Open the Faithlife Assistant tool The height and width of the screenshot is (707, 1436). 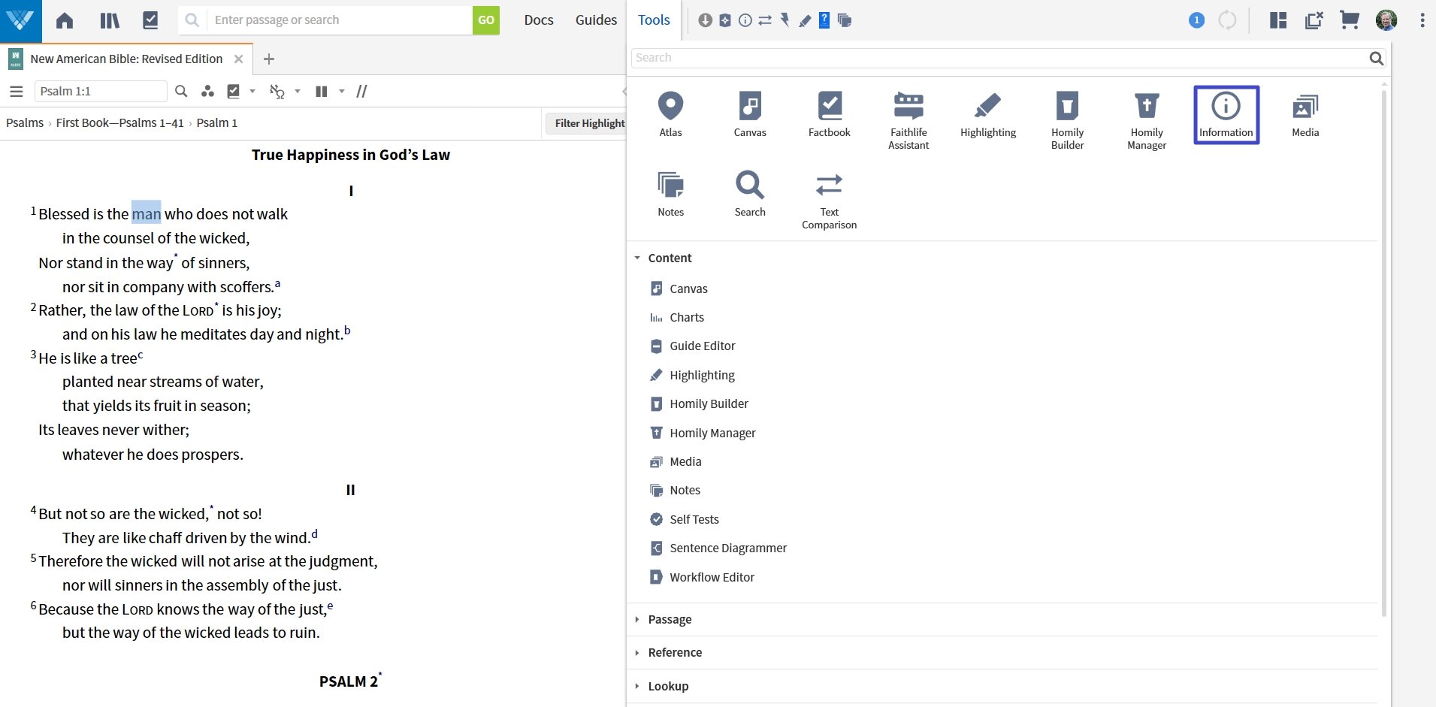(908, 120)
